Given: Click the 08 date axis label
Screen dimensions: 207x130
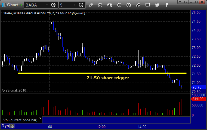Looking at the screenshot, I should pos(50,127).
